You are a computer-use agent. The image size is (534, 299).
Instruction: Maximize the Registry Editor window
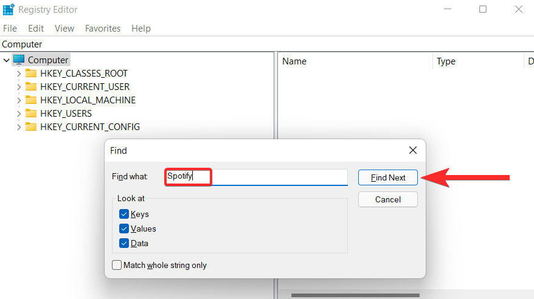483,9
